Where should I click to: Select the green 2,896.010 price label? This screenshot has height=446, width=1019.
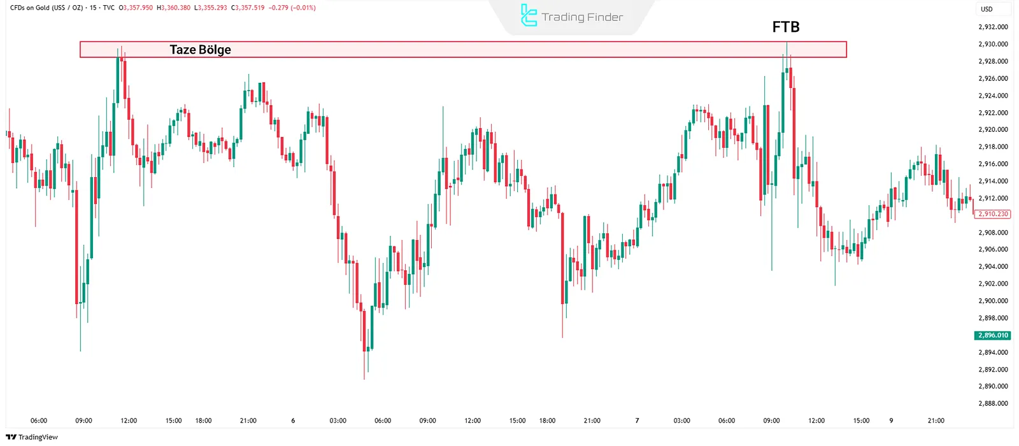pos(993,335)
